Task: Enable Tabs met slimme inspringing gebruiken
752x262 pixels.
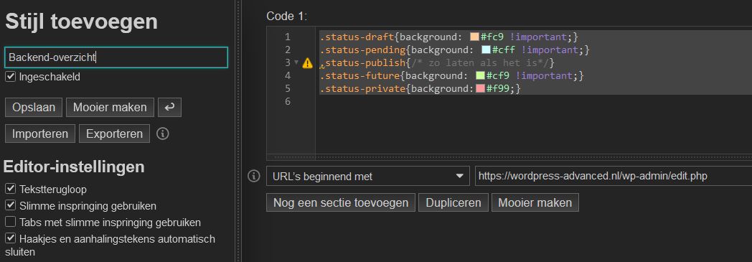Action: point(10,222)
